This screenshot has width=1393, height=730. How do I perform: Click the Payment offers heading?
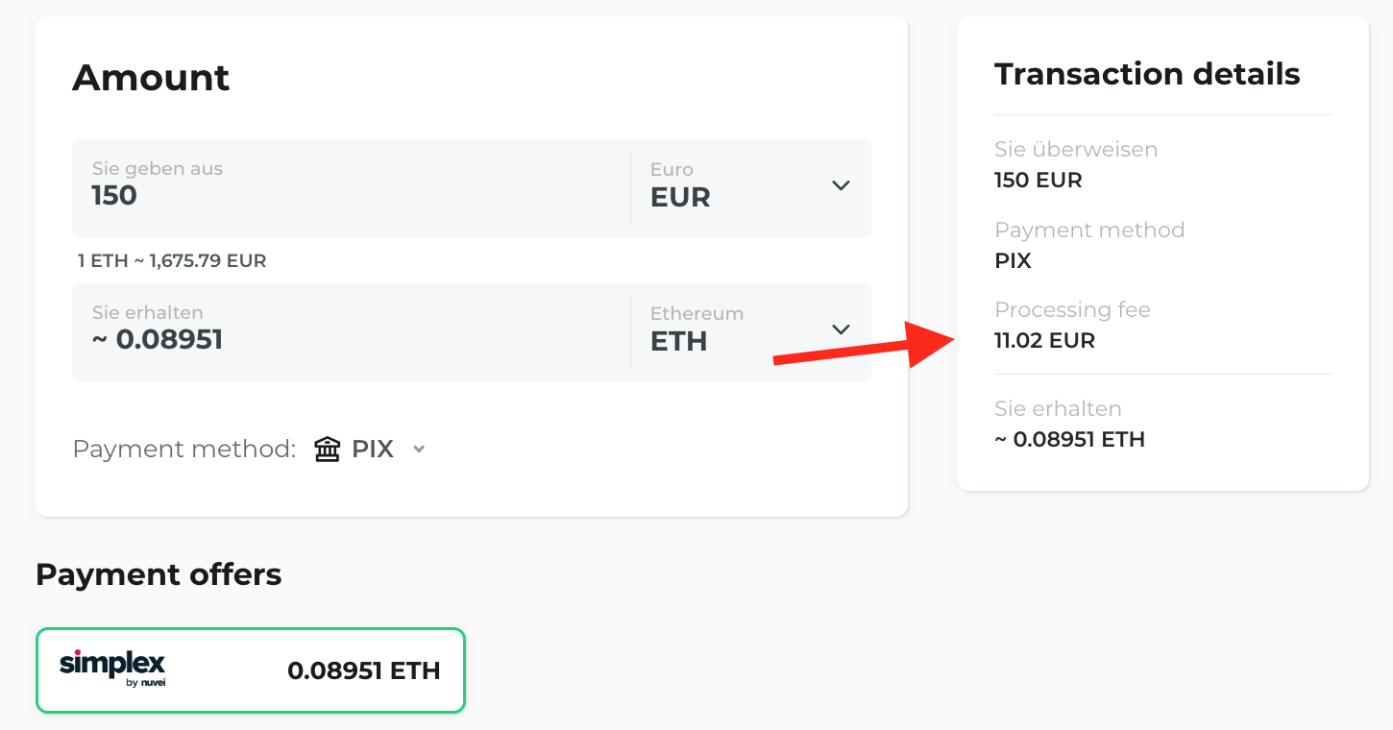(159, 574)
